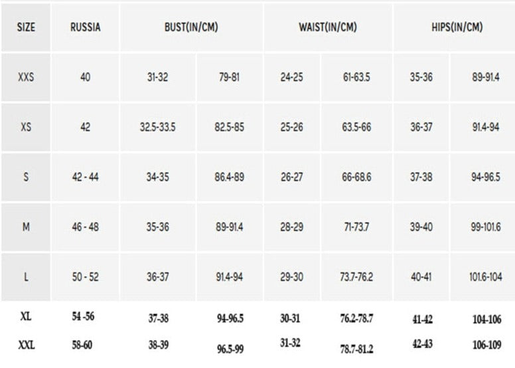Select the XXS size row label
The width and height of the screenshot is (515, 368).
tap(25, 77)
